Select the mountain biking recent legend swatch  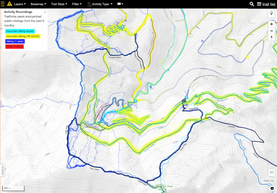[20, 31]
